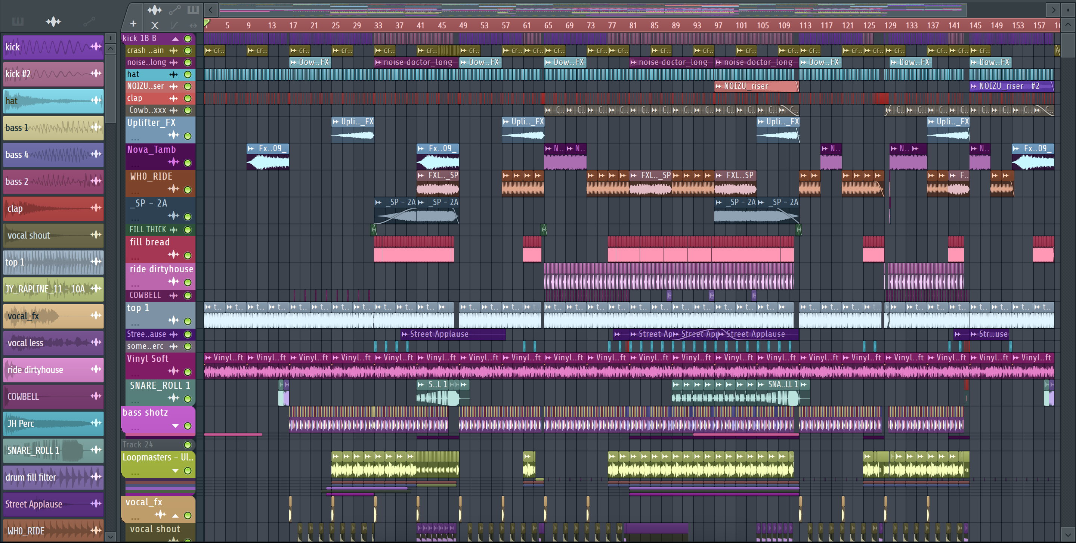The height and width of the screenshot is (543, 1076).
Task: Click the X crossfade icon in the playlist header
Action: [x=155, y=25]
